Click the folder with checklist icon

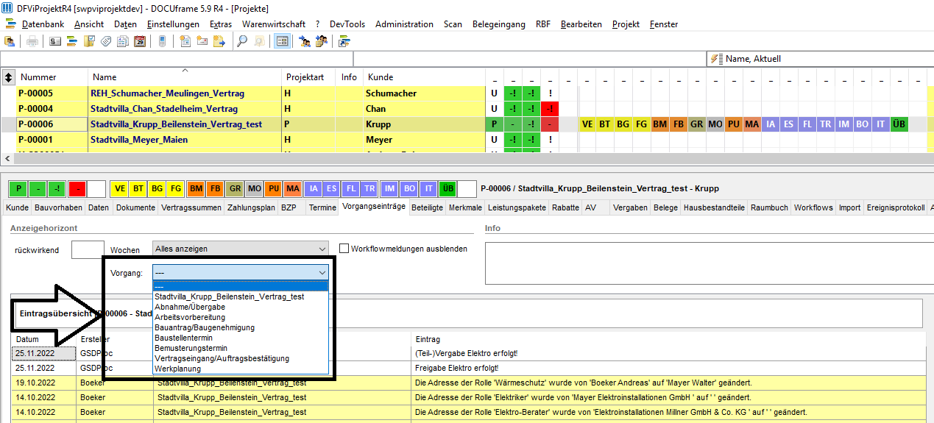pyautogui.click(x=89, y=41)
